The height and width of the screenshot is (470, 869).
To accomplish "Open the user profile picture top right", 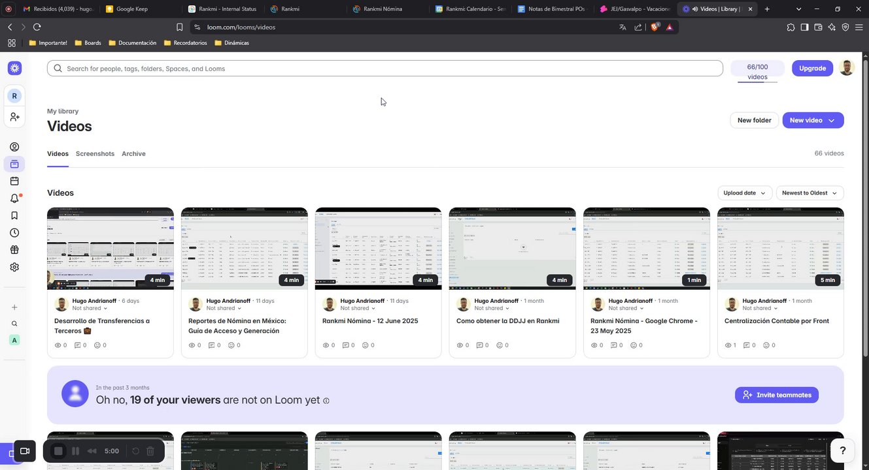I will click(x=847, y=68).
